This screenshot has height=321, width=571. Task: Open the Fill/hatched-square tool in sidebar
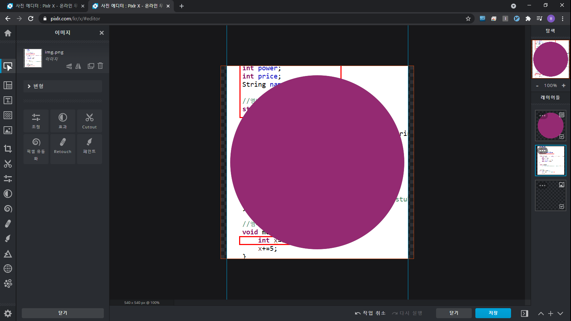(8, 115)
